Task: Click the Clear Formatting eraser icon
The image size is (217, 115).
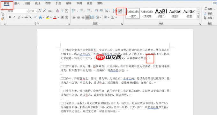Action: pyautogui.click(x=57, y=11)
